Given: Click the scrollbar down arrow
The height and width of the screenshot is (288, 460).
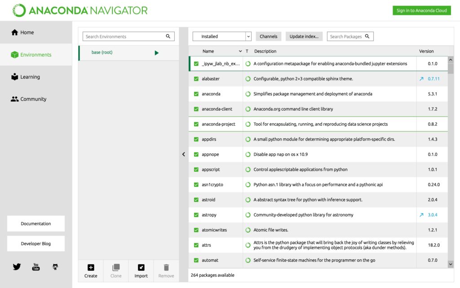Looking at the screenshot, I should coord(451,264).
